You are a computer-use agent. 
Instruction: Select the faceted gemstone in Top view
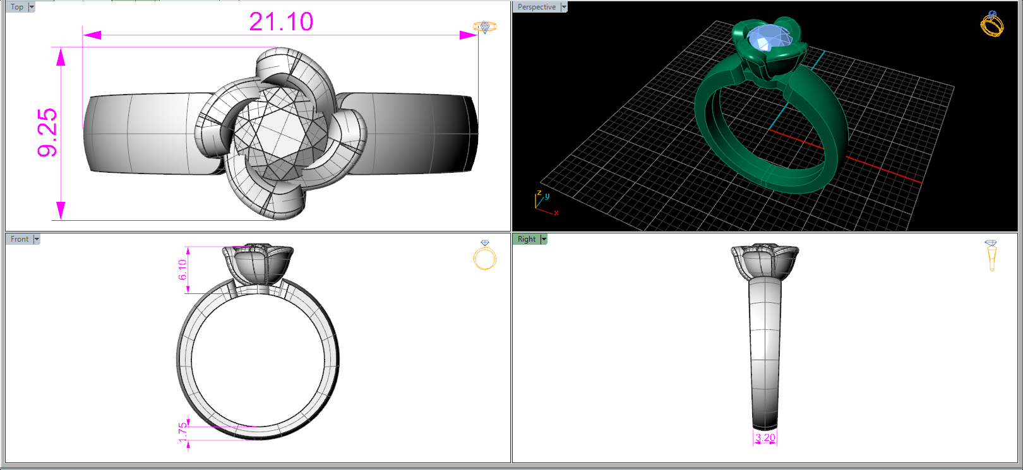pyautogui.click(x=280, y=133)
